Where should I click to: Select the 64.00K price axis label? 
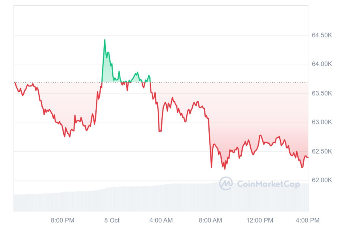pyautogui.click(x=322, y=64)
